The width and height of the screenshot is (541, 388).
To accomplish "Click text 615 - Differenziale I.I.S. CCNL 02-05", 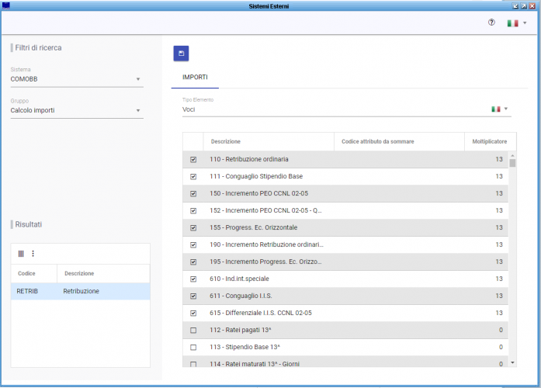I will [261, 313].
